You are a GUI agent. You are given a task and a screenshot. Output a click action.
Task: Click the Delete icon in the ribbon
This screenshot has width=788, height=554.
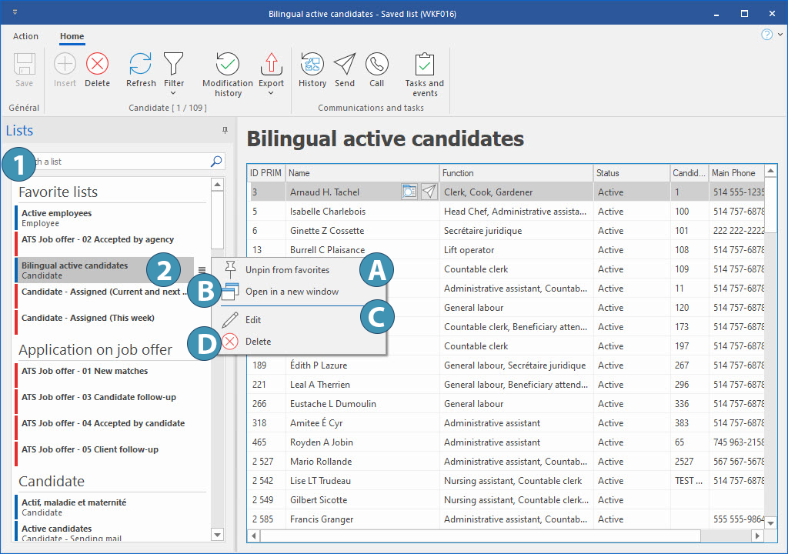97,65
